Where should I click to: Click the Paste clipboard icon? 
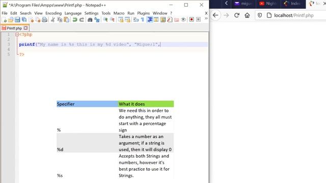67,20
